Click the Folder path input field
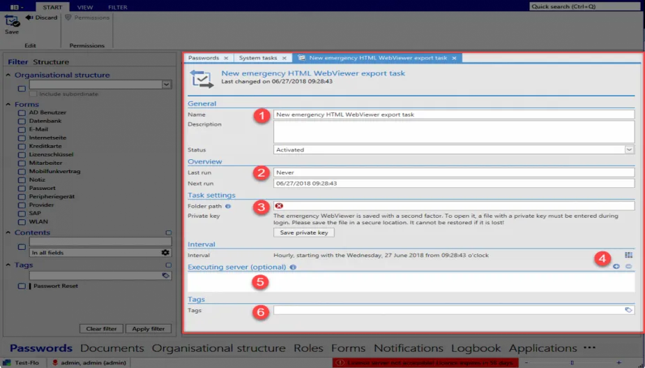The width and height of the screenshot is (645, 368). (x=454, y=205)
